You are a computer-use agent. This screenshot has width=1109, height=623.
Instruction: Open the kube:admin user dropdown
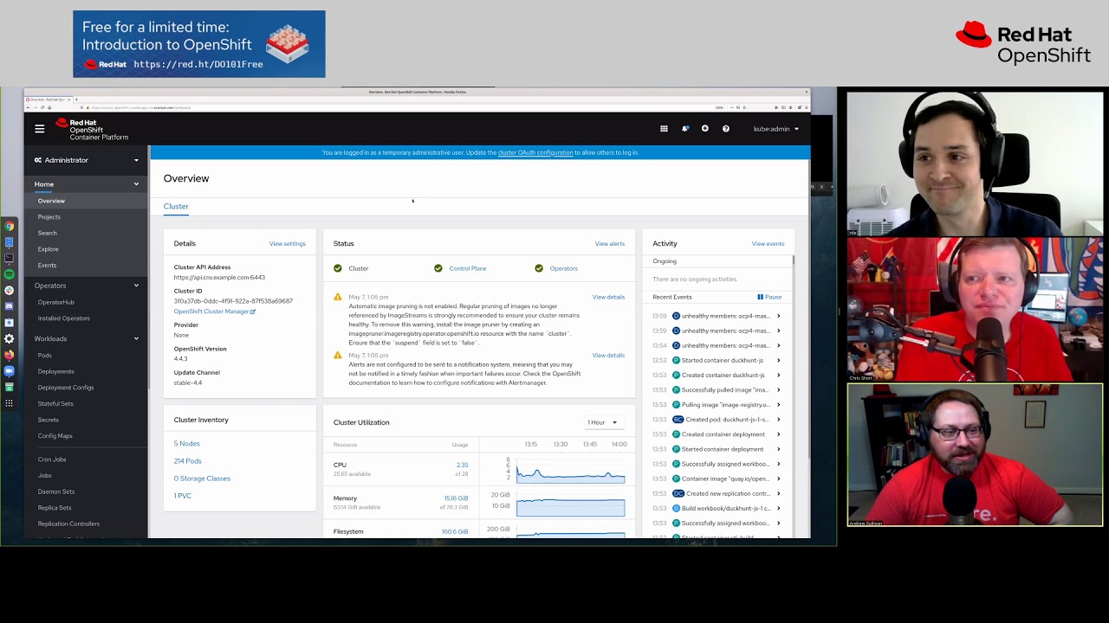pos(776,129)
